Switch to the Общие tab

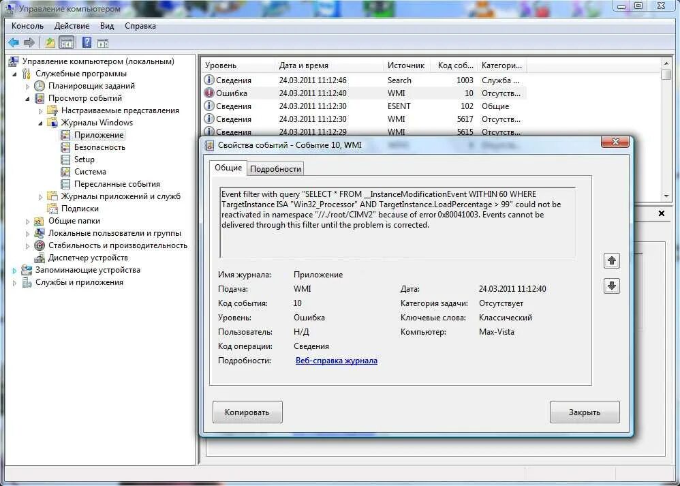pos(228,168)
